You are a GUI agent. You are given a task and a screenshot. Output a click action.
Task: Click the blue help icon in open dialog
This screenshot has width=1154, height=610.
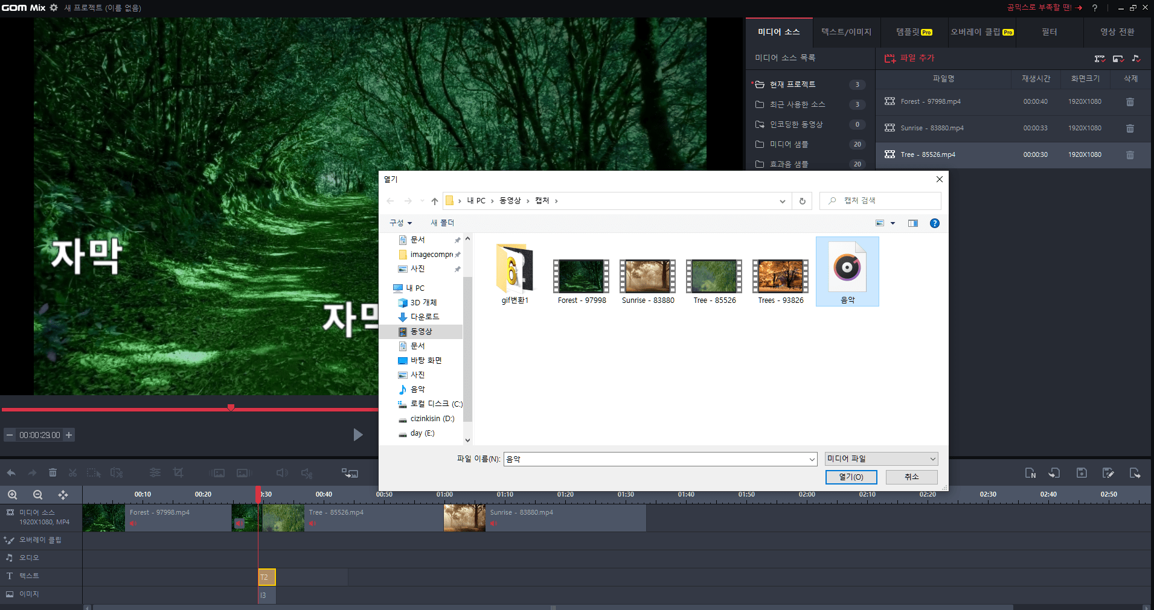[935, 223]
